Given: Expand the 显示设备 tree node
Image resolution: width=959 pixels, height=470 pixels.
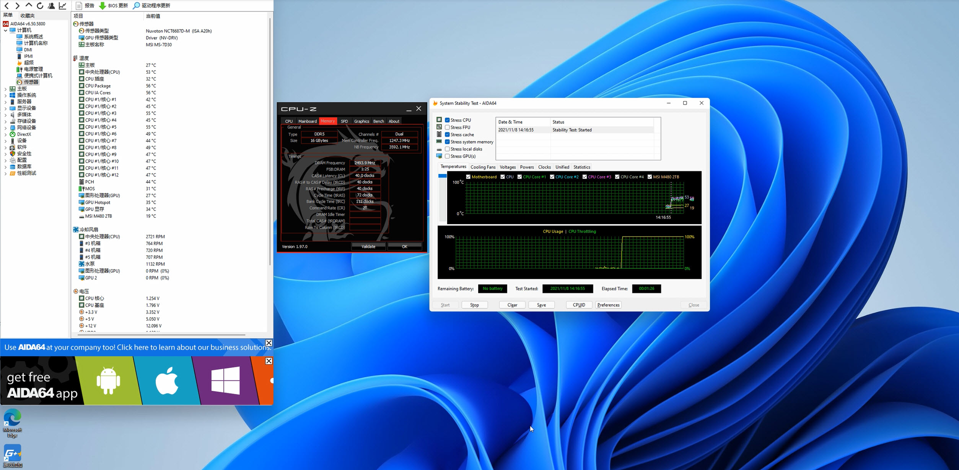Looking at the screenshot, I should coord(5,108).
